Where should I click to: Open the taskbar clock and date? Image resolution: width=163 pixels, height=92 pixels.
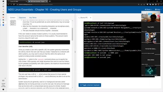click(3, 85)
